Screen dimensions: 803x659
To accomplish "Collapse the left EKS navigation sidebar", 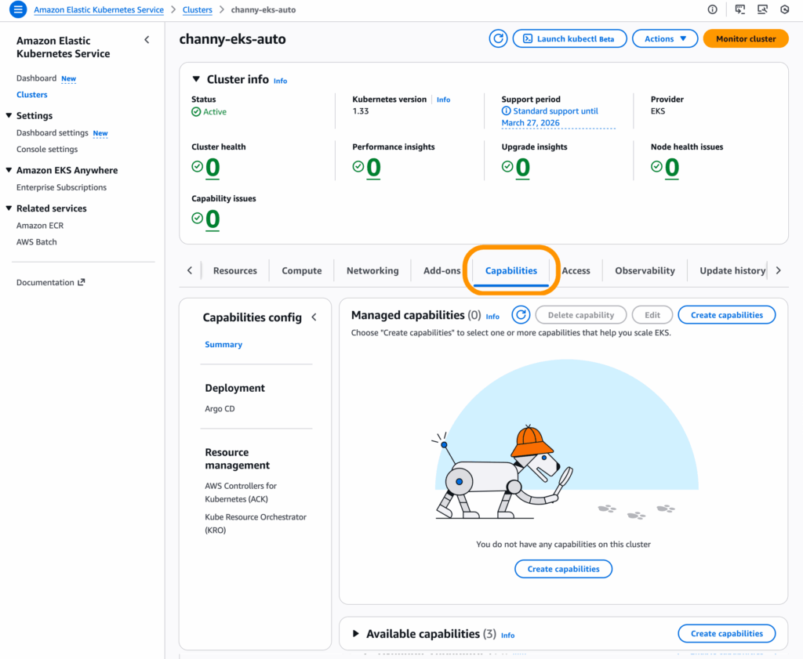I will click(147, 38).
